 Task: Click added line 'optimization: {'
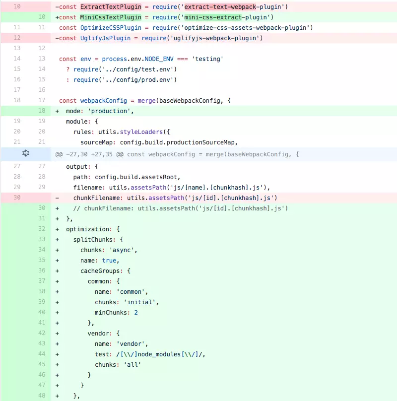87,229
